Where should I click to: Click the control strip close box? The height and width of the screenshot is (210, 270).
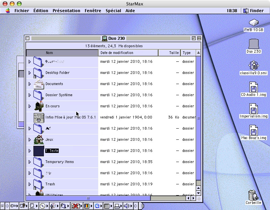(2, 206)
